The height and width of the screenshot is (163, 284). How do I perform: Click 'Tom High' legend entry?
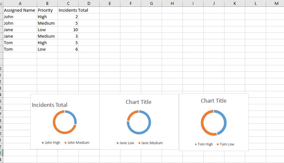tap(204, 144)
